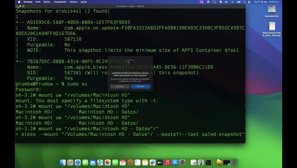Image resolution: width=297 pixels, height=168 pixels.
Task: Launch Apple TV from the Dock
Action: pos(160,162)
